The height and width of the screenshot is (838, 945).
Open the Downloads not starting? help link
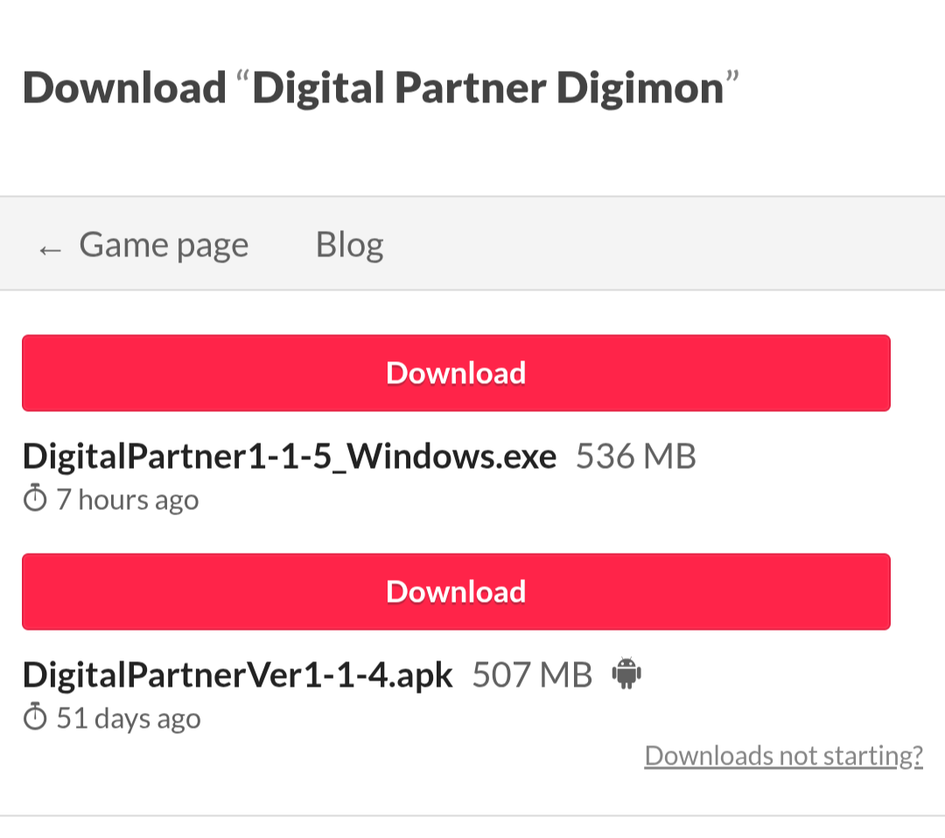tap(783, 756)
